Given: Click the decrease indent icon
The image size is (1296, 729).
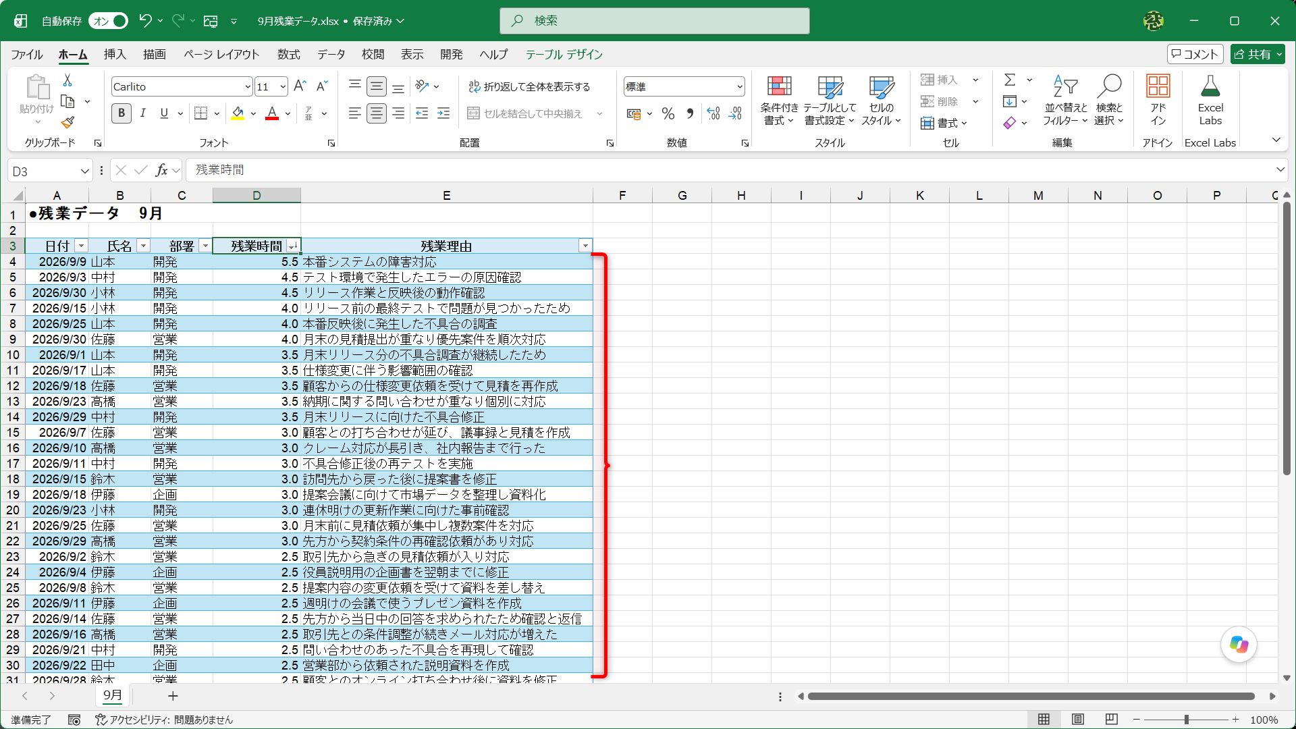Looking at the screenshot, I should pyautogui.click(x=422, y=113).
